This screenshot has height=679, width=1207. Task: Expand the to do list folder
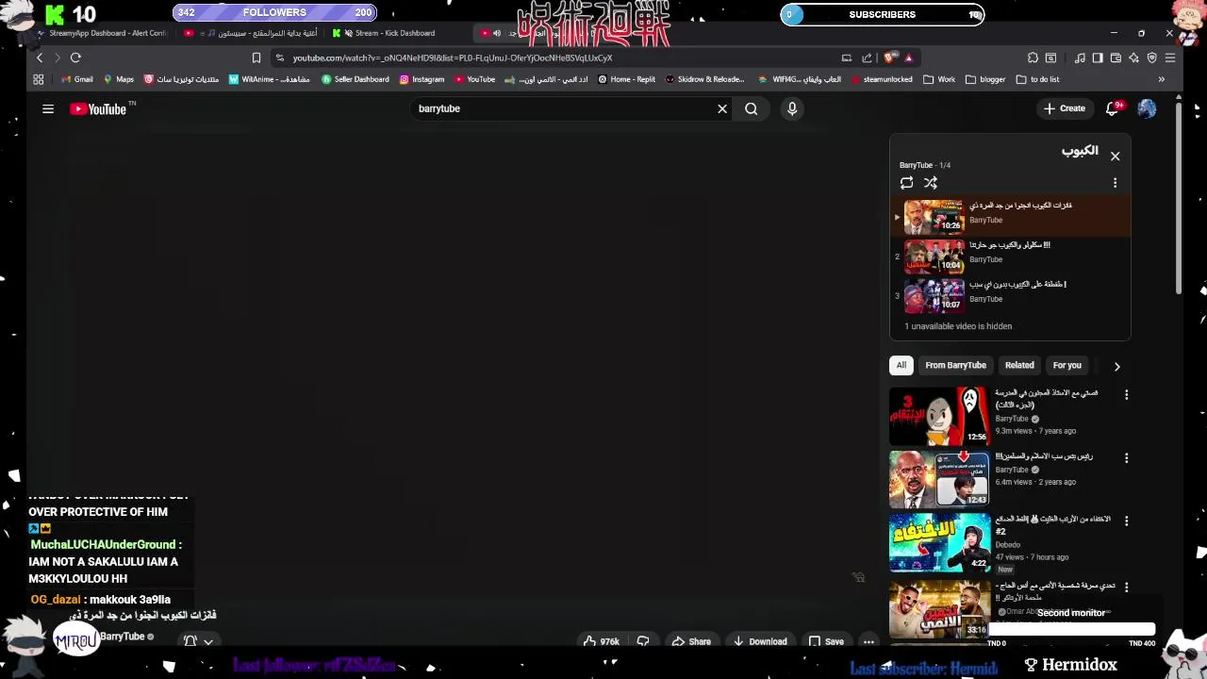(x=1037, y=79)
